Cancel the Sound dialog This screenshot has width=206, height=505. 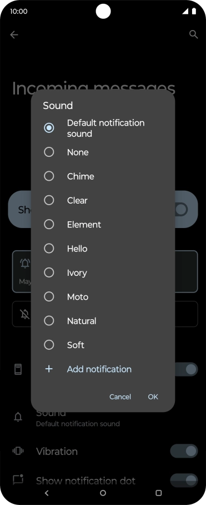120,397
